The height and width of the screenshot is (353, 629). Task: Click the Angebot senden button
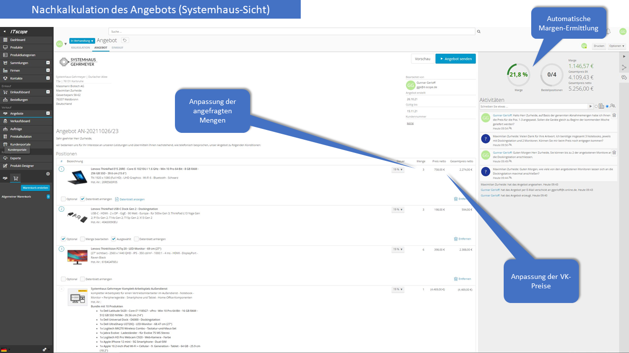(456, 58)
